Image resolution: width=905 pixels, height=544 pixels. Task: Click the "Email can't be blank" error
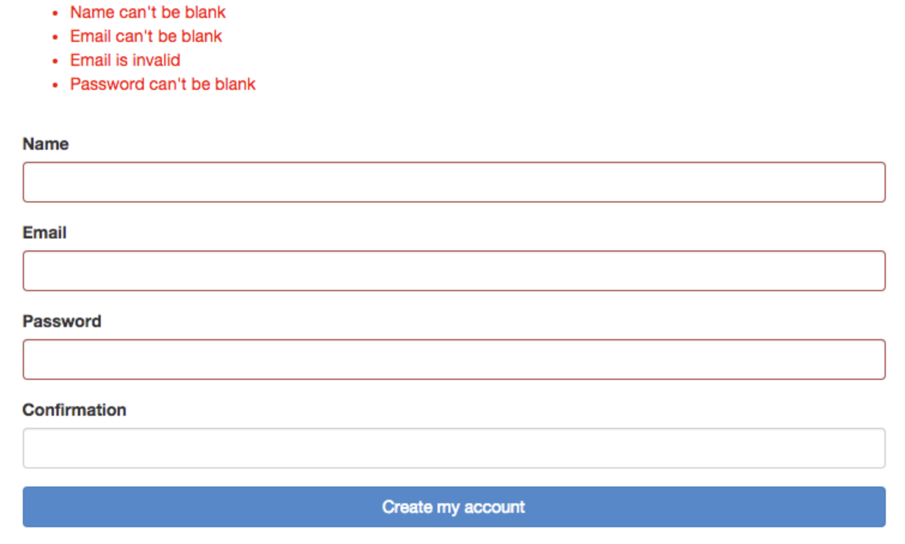(x=146, y=37)
